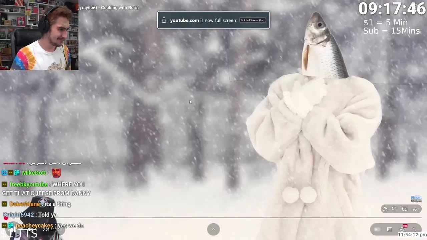Exit fullscreen via the shrink arrows icon

pos(414,229)
